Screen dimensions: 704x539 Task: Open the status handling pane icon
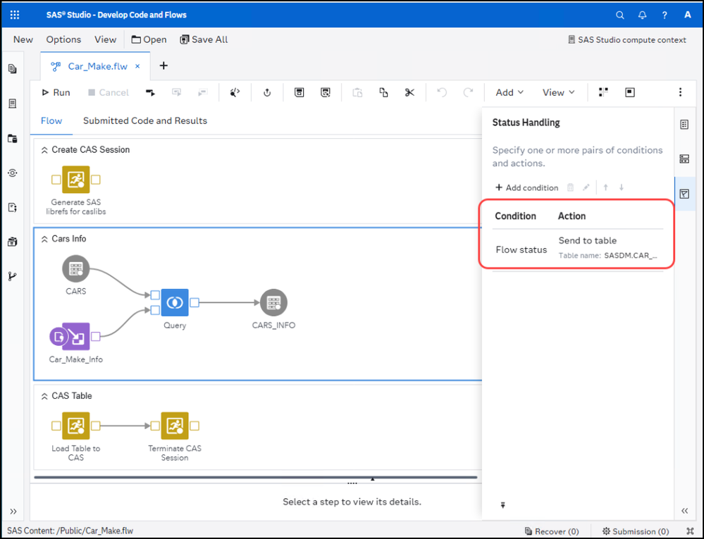(x=684, y=194)
